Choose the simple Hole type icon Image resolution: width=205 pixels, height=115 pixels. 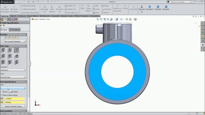click(x=16, y=50)
